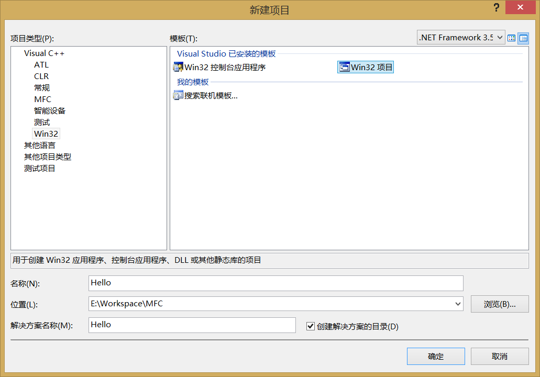Click the Win32 控制台应用程序 label text
The image size is (540, 377).
coord(225,67)
